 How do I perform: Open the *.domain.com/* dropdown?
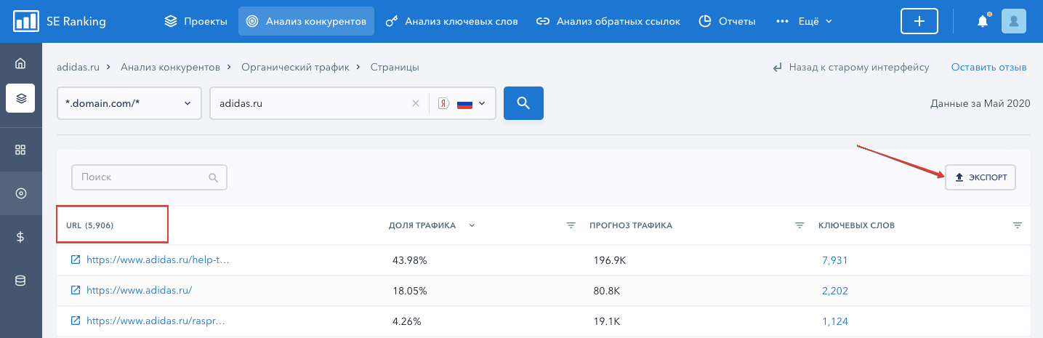pyautogui.click(x=129, y=103)
